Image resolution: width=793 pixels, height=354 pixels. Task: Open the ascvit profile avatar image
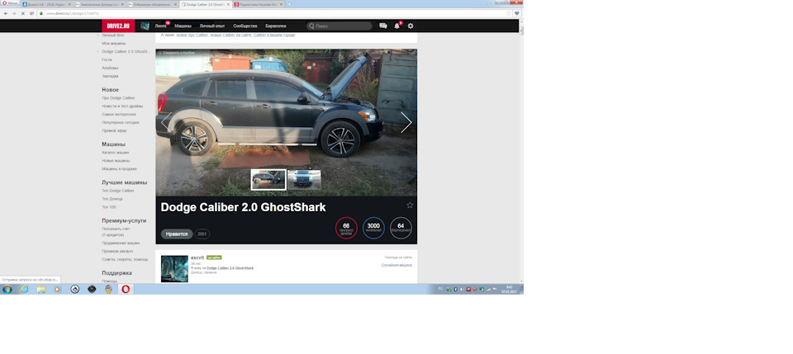point(174,269)
